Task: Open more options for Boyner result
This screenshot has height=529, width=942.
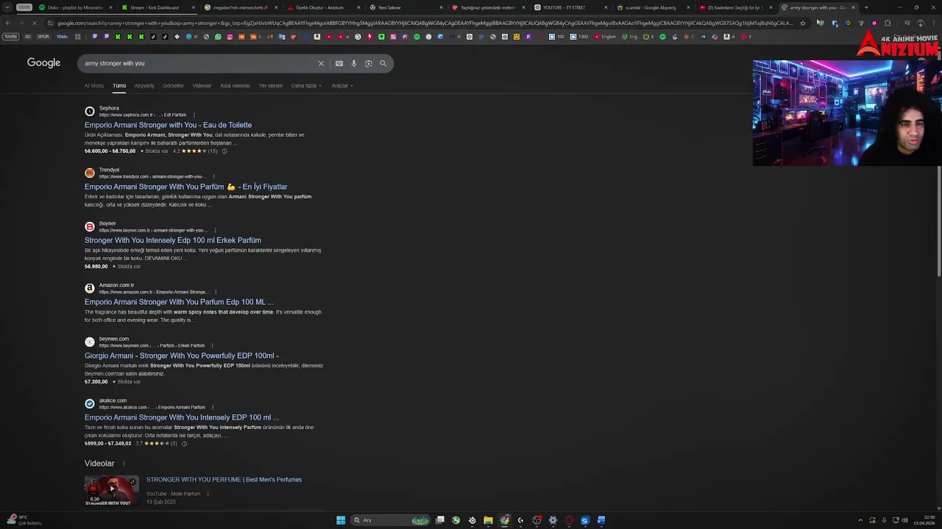Action: coord(215,230)
